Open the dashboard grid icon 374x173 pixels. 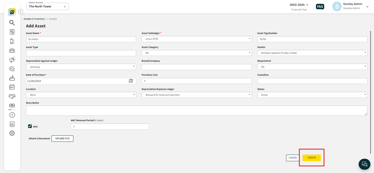[12, 32]
